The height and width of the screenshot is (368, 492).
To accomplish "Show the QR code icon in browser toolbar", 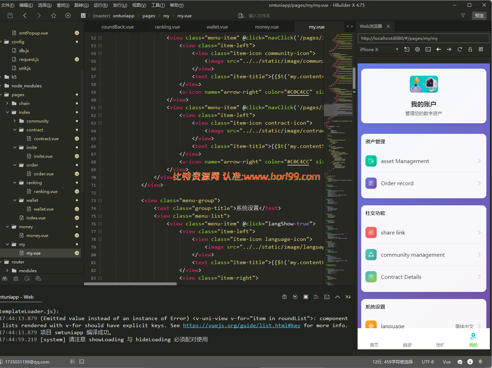I will click(x=481, y=49).
